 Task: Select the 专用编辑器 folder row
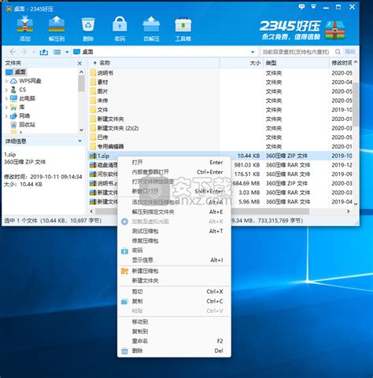[220, 146]
